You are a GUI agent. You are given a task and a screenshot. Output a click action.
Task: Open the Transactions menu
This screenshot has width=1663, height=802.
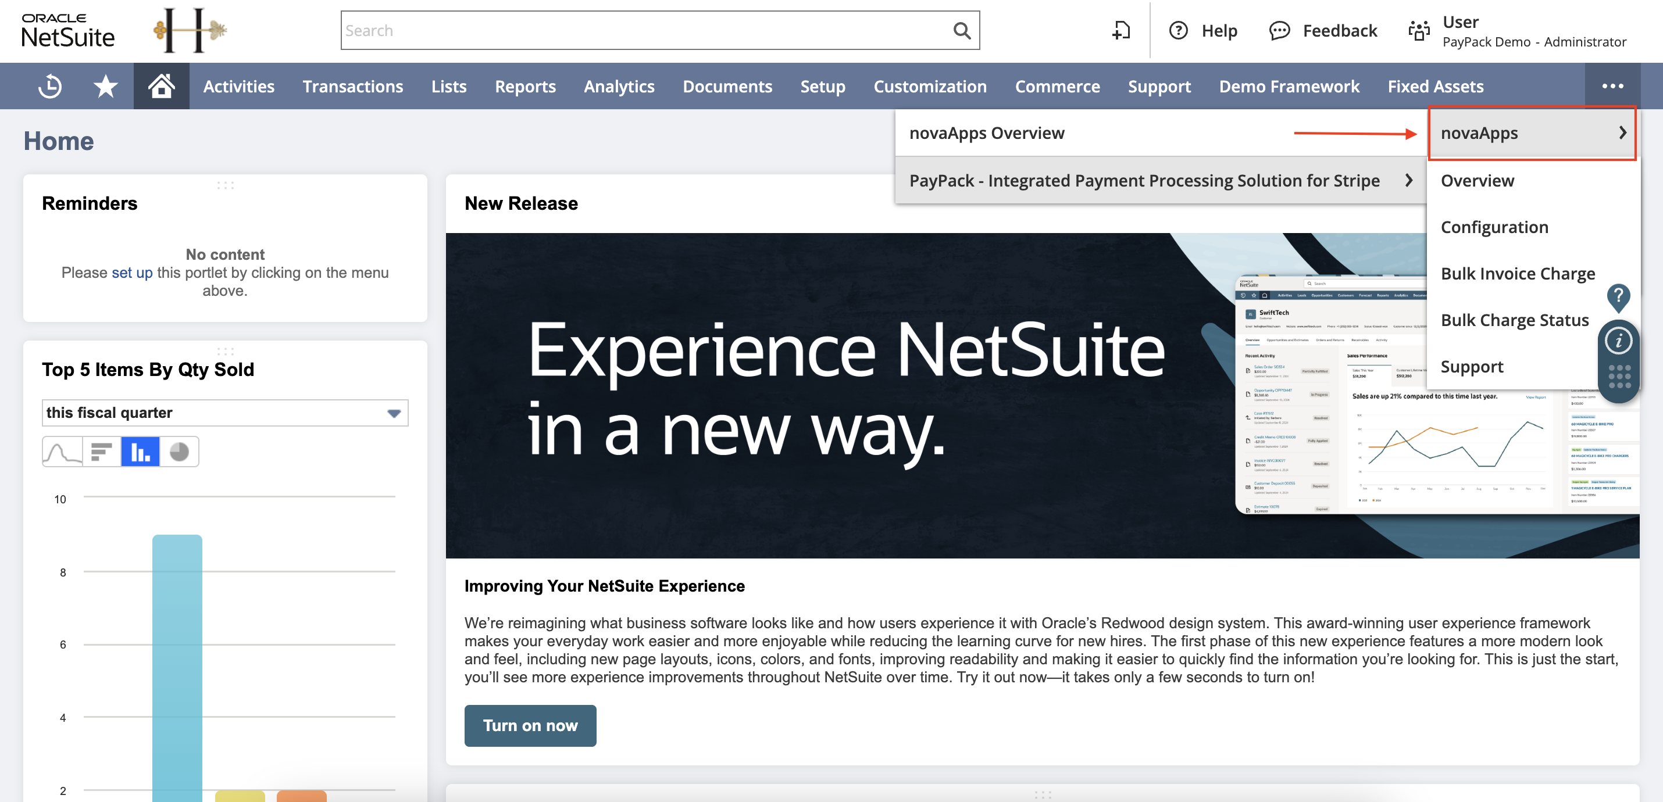click(x=352, y=86)
